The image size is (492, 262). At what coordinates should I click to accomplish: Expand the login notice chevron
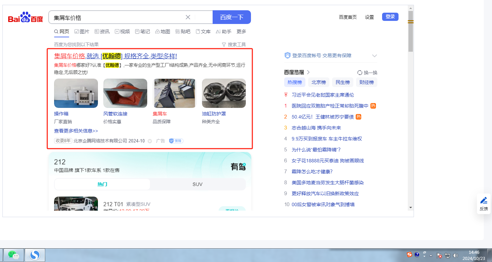tap(375, 56)
